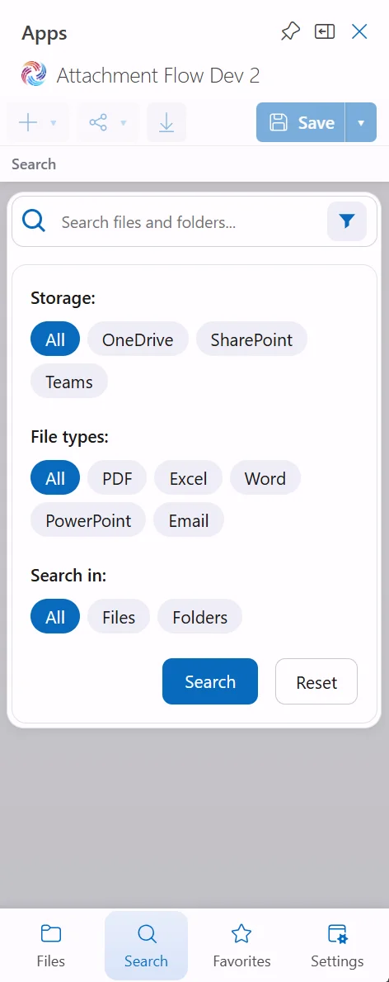Viewport: 389px width, 982px height.
Task: Select All under Search in
Action: tap(55, 617)
